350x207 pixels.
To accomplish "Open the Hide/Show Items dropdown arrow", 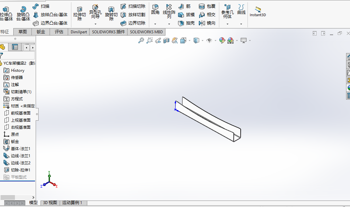I will (215, 40).
